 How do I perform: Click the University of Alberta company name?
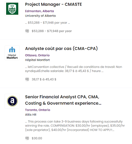[40, 16]
